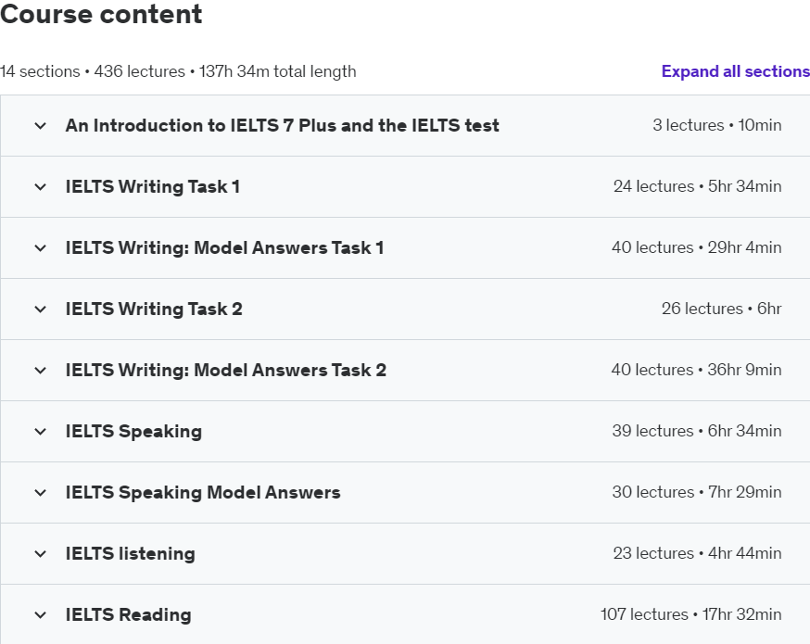Viewport: 810px width, 644px height.
Task: Click the chevron next to IELTS Writing Task 2
Action: point(40,309)
